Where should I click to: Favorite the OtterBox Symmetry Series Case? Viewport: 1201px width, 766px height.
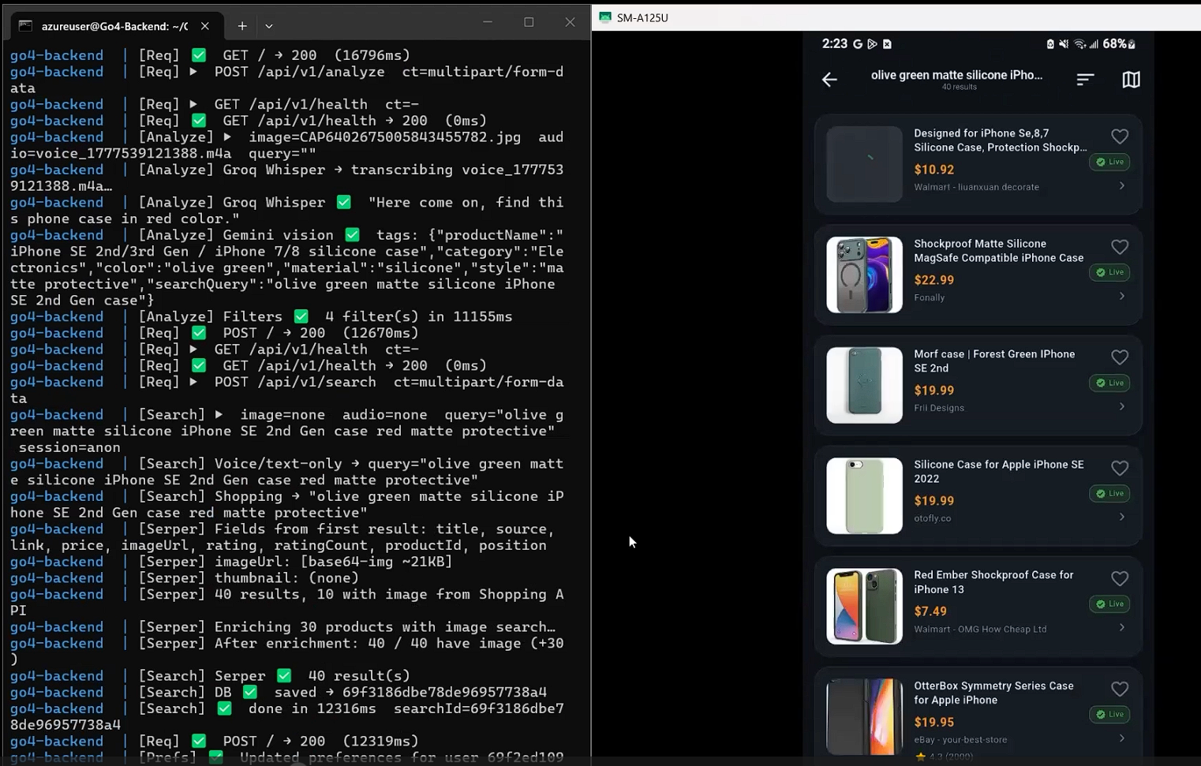[x=1119, y=689]
